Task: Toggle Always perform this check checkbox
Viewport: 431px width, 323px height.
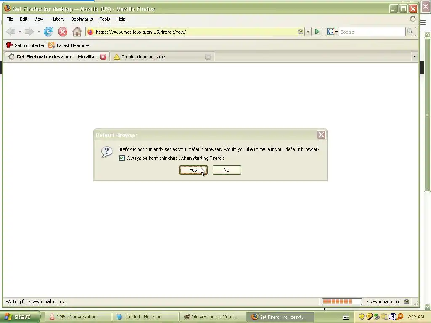Action: (122, 158)
